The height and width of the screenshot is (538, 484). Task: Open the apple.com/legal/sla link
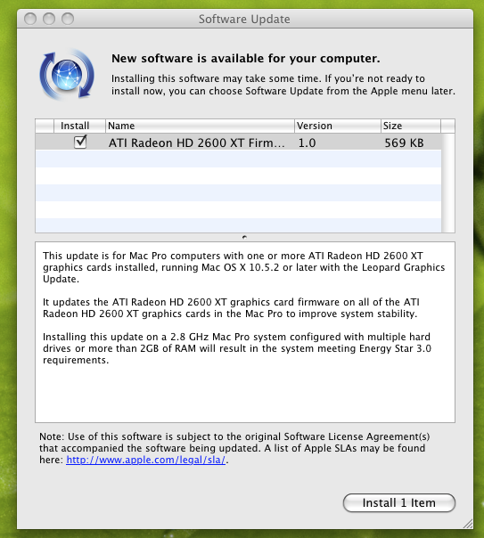point(146,460)
